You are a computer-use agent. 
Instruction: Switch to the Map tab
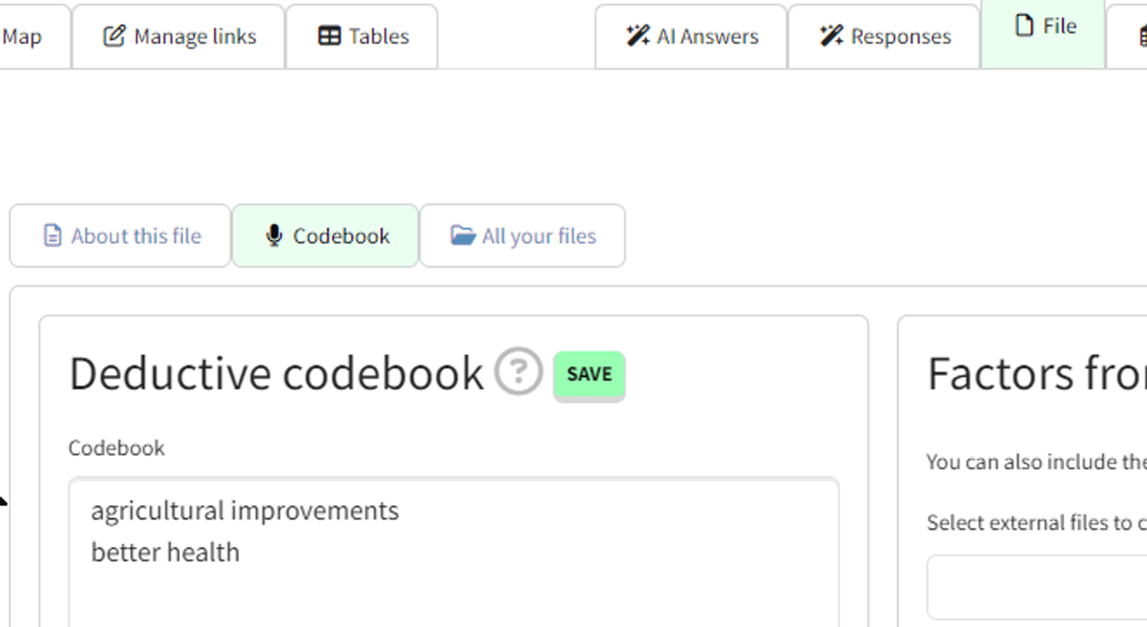23,36
